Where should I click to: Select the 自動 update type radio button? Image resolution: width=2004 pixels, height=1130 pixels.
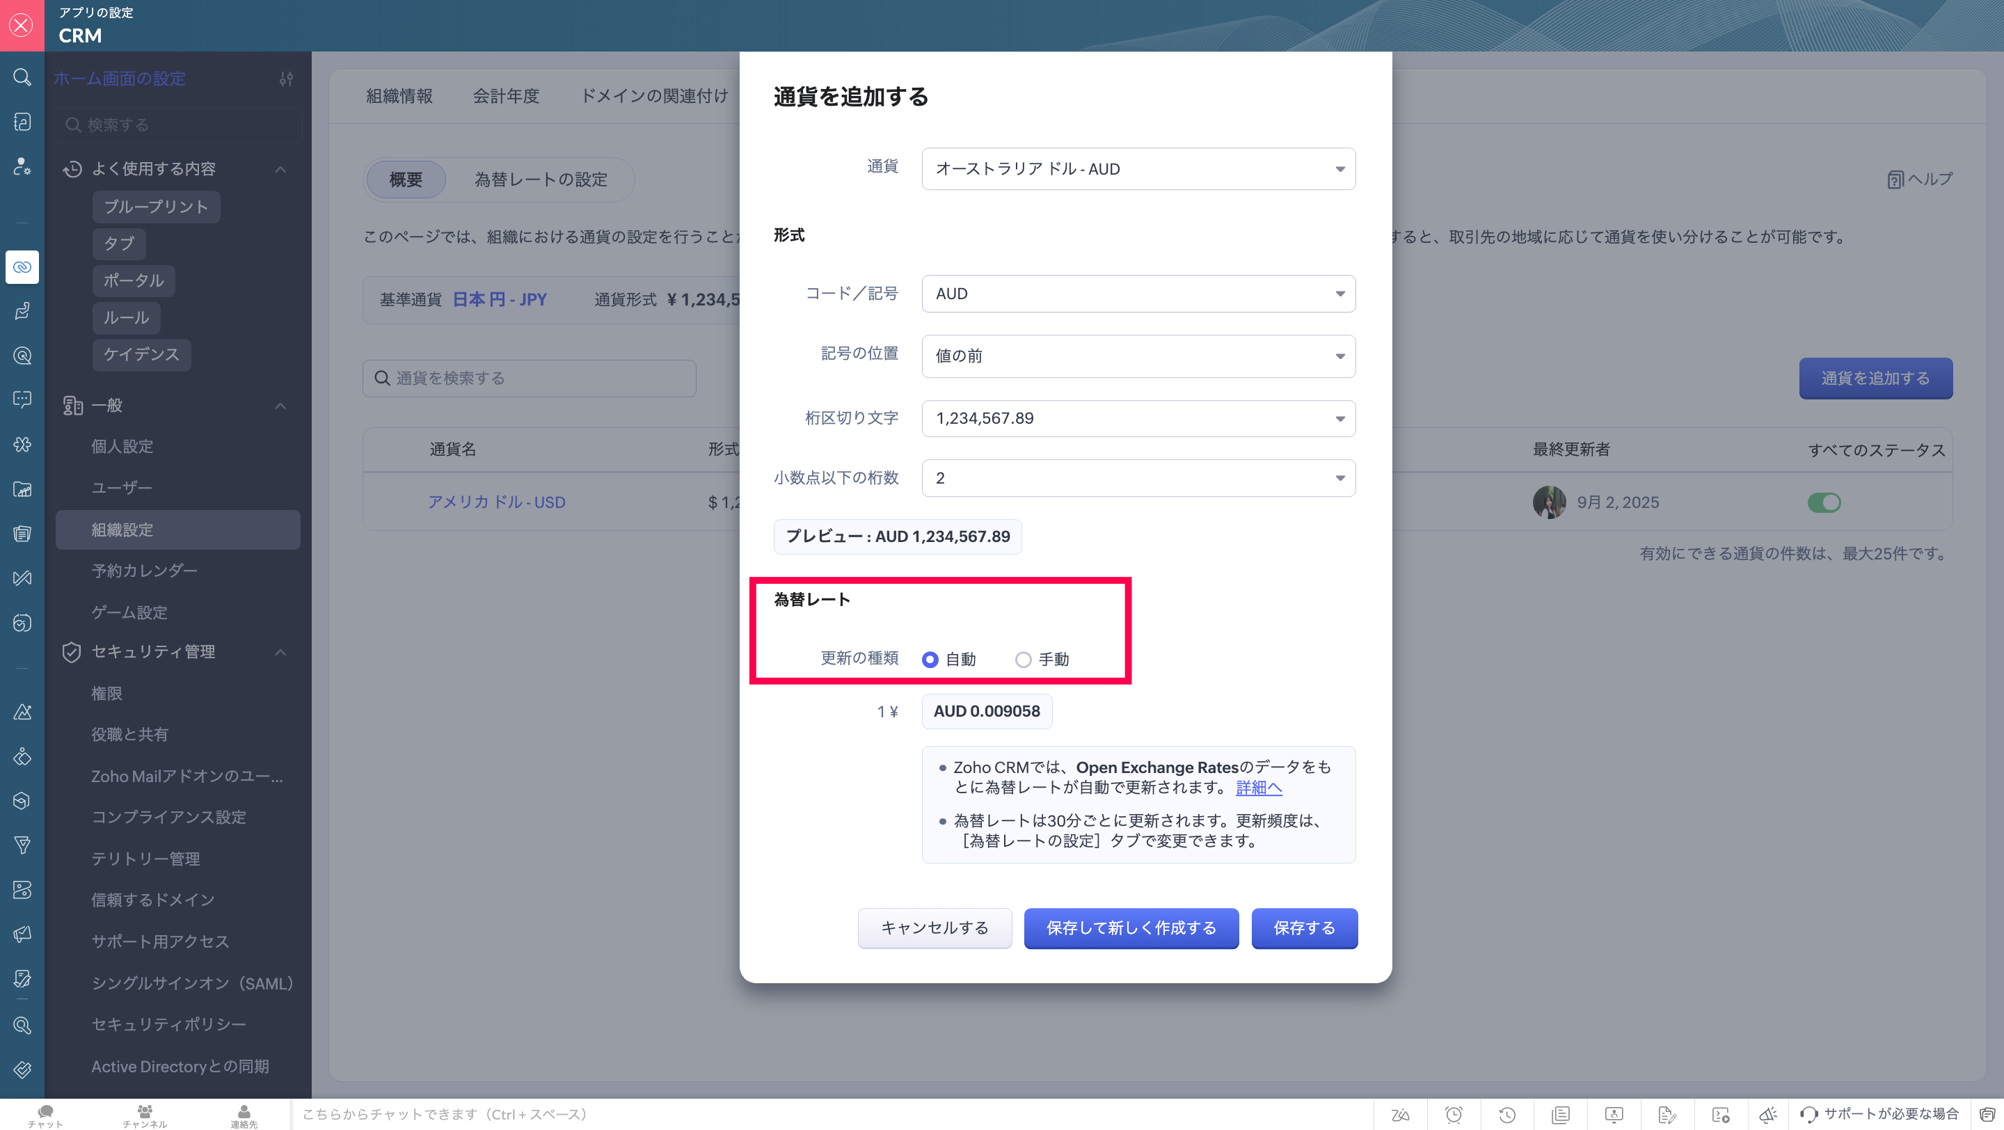(930, 660)
